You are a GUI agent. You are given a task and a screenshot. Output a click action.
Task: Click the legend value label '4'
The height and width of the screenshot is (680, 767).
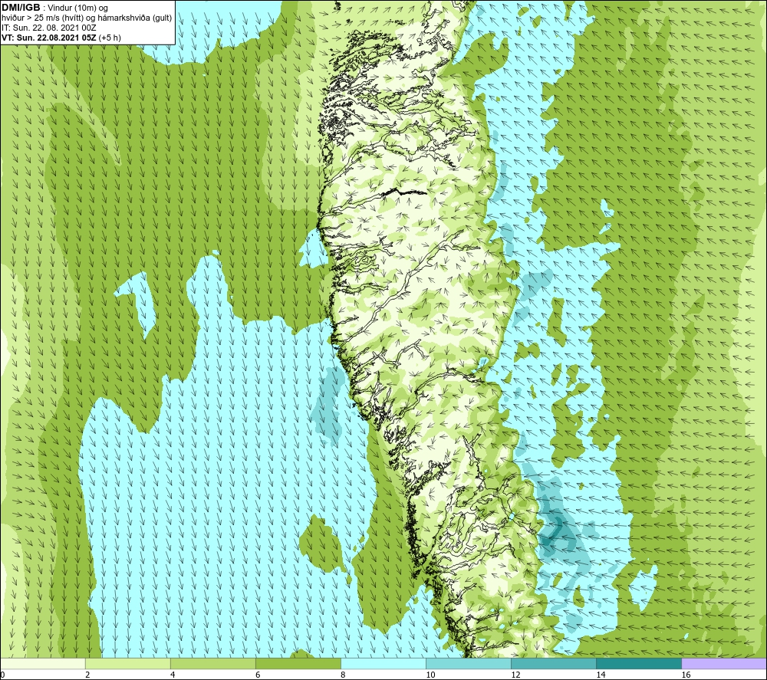[x=172, y=675]
